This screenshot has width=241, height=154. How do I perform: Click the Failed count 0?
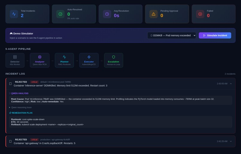point(208,15)
